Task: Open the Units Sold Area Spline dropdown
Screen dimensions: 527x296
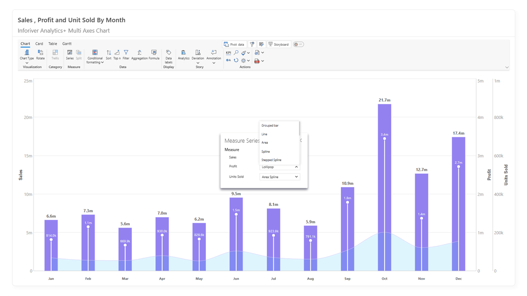Action: (280, 177)
